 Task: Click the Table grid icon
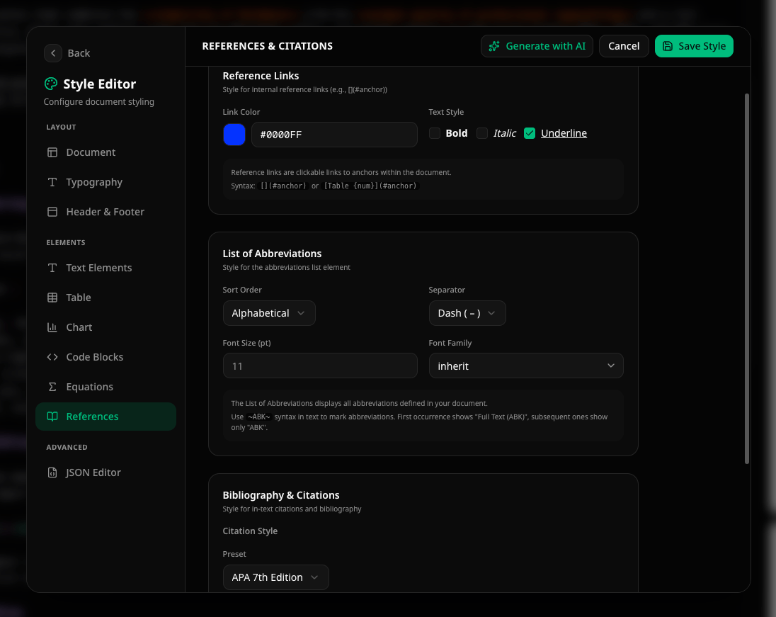coord(52,298)
